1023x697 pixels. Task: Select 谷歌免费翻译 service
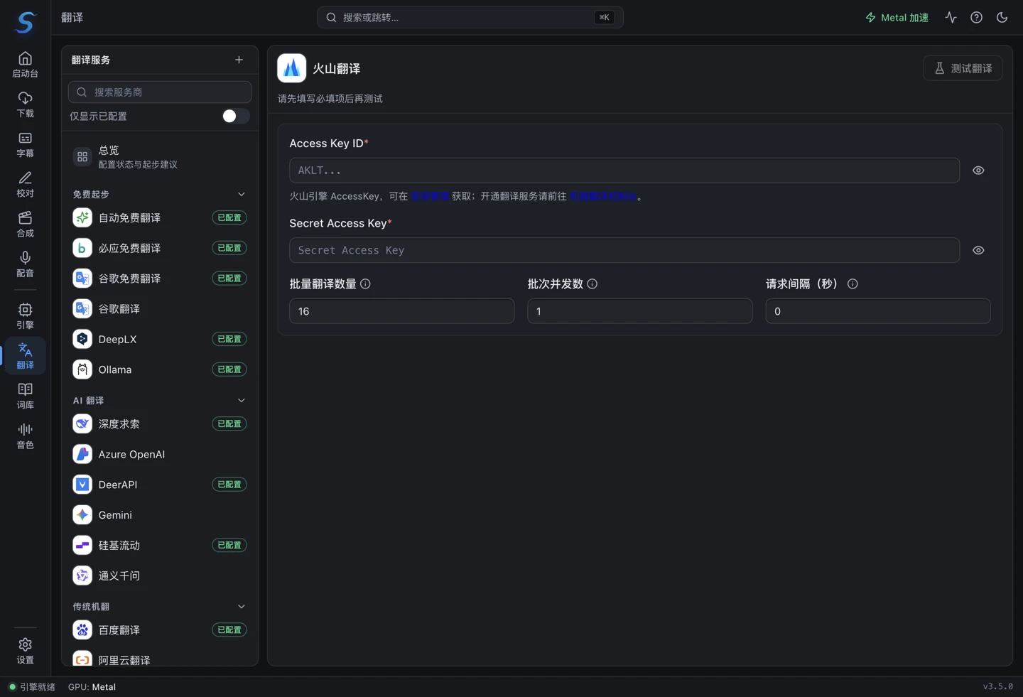tap(160, 279)
